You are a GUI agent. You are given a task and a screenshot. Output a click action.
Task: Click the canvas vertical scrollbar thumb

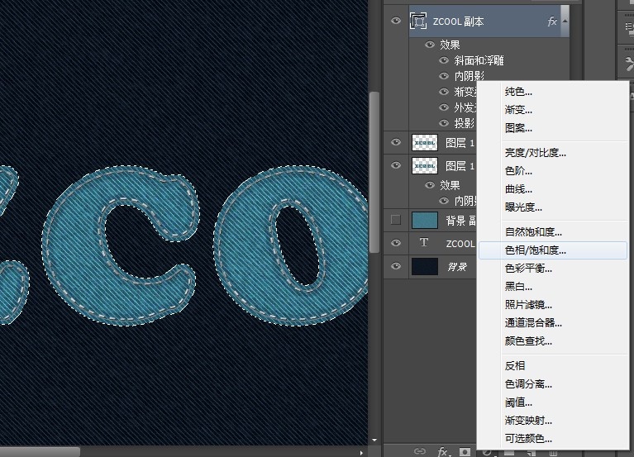coord(374,165)
